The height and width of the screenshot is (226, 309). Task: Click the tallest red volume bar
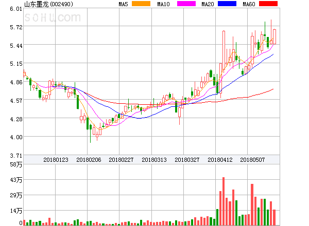[x=224, y=201]
